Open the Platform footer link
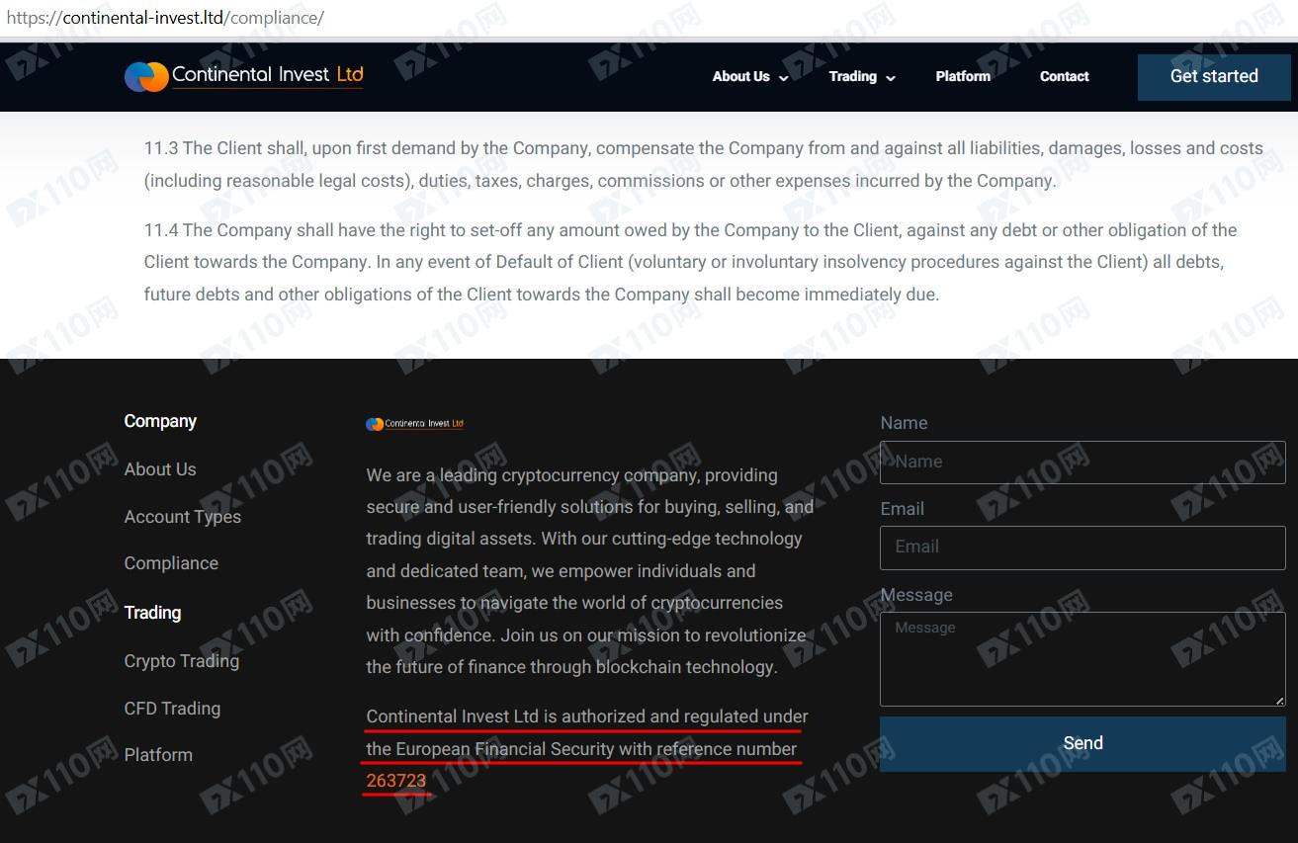This screenshot has width=1298, height=843. (158, 755)
